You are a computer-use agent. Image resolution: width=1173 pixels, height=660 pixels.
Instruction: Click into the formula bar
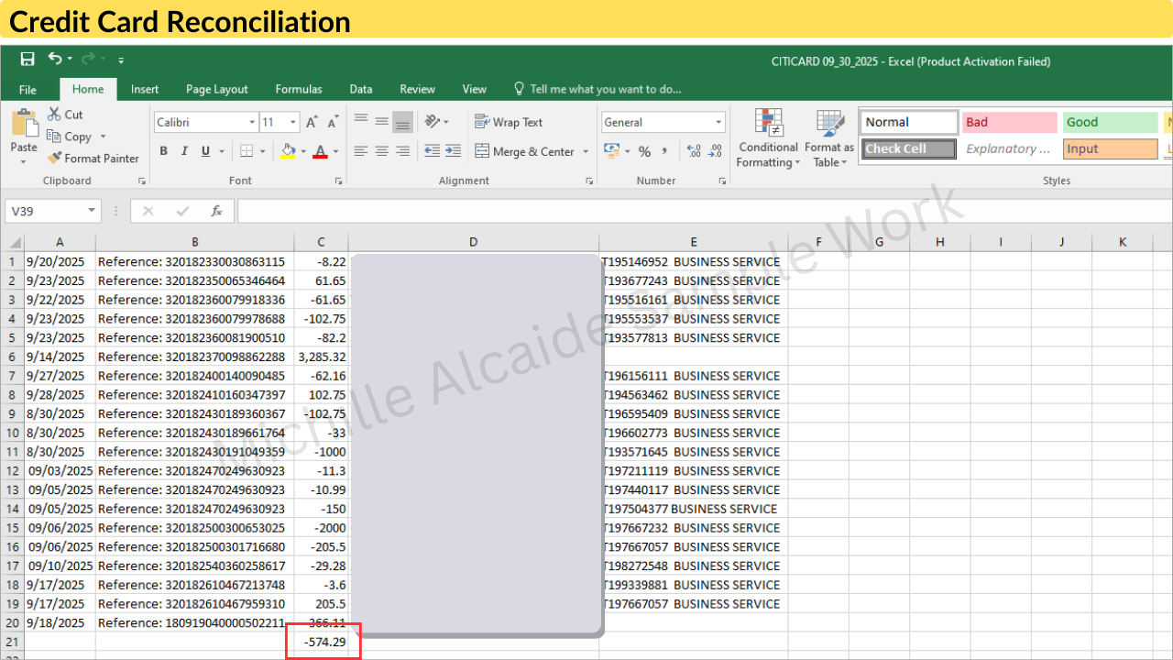[x=704, y=212]
